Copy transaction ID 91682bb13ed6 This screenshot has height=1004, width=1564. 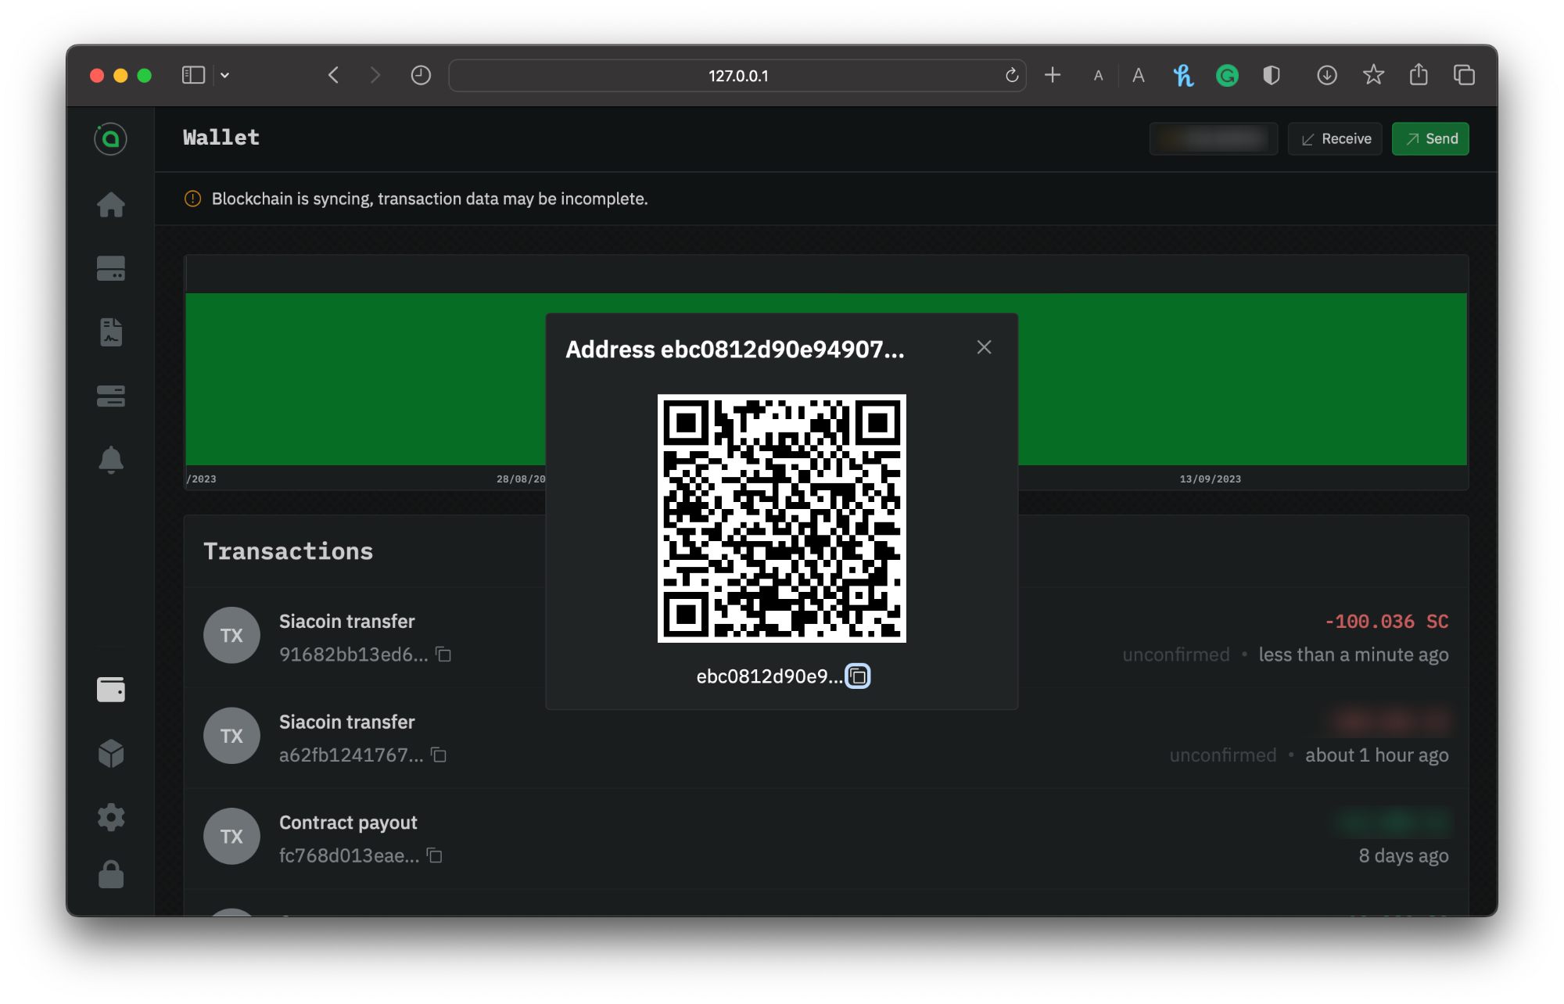coord(443,654)
